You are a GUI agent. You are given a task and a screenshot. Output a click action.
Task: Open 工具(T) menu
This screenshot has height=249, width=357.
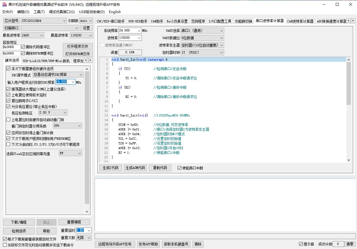click(x=39, y=12)
